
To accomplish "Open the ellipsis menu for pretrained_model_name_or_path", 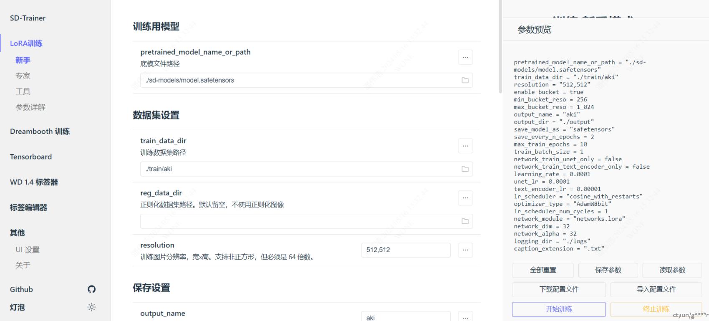I will pos(465,57).
